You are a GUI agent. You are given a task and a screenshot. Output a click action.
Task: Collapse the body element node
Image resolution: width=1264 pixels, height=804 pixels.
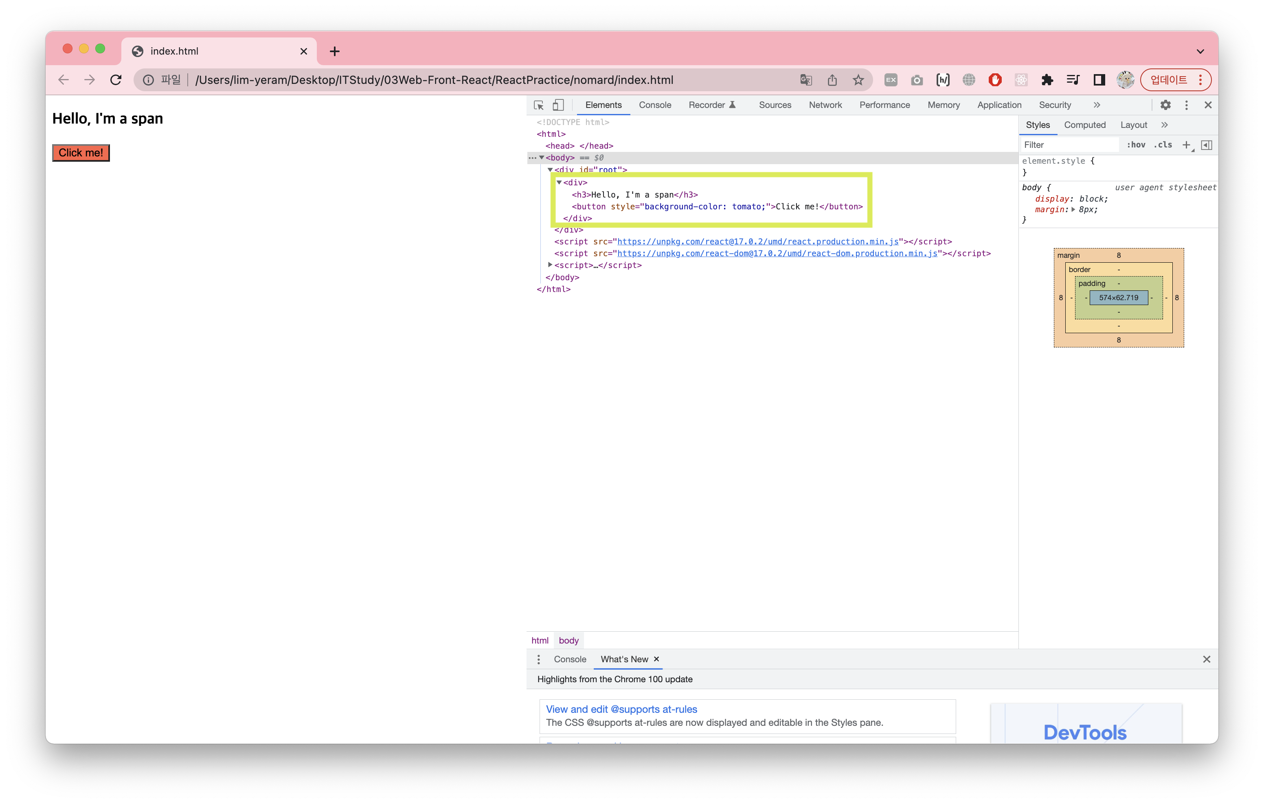pos(542,158)
